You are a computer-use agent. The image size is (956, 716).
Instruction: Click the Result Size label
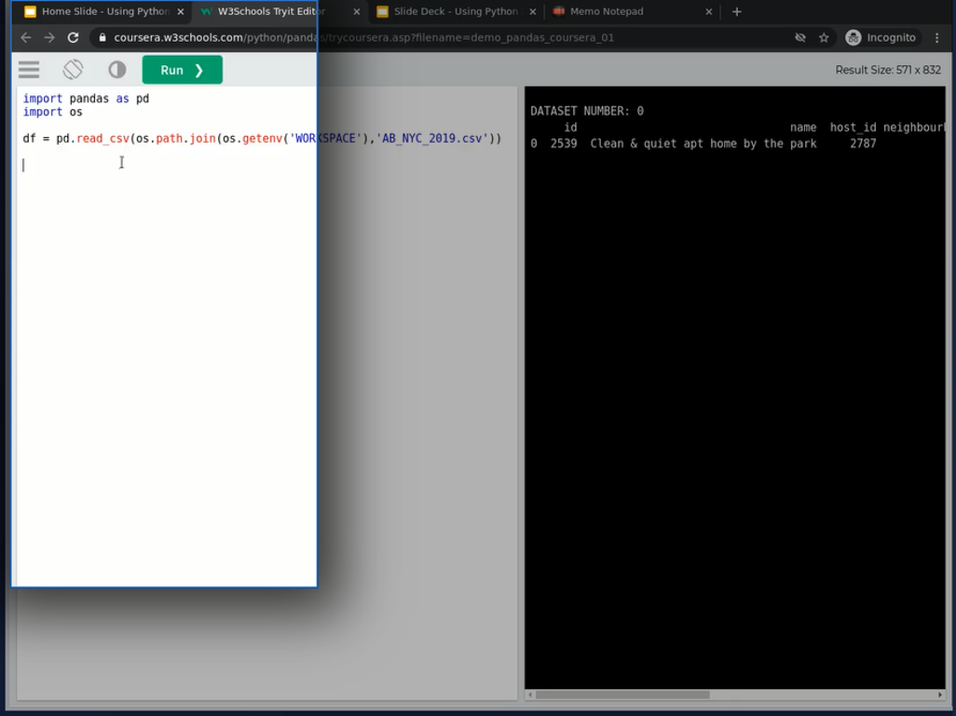888,70
